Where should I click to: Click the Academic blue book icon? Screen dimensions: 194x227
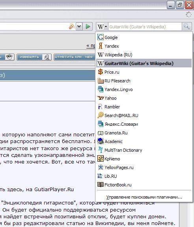tap(101, 141)
